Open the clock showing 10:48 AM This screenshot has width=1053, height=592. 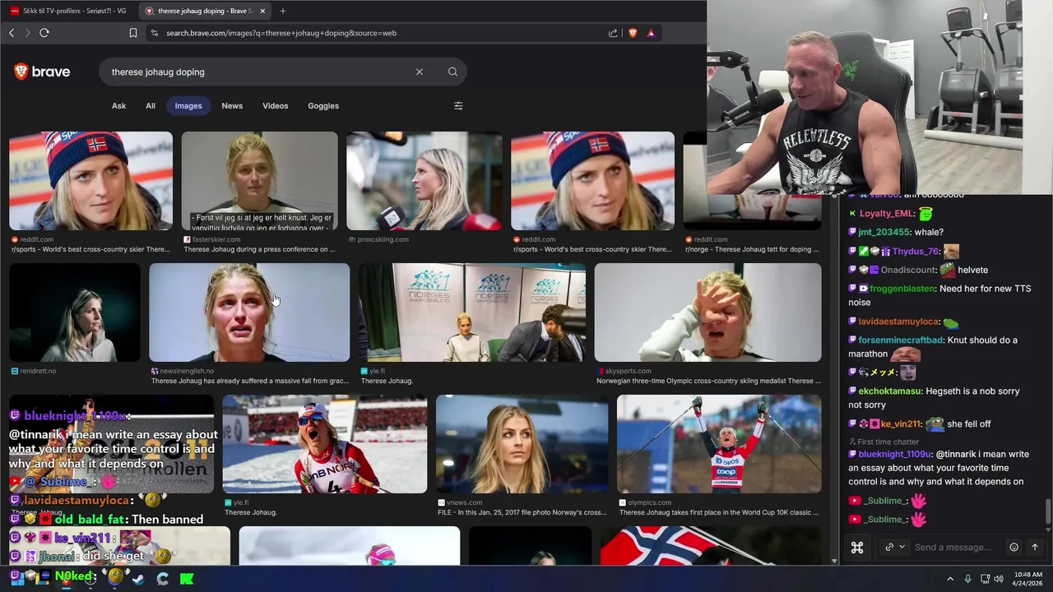pyautogui.click(x=1028, y=579)
